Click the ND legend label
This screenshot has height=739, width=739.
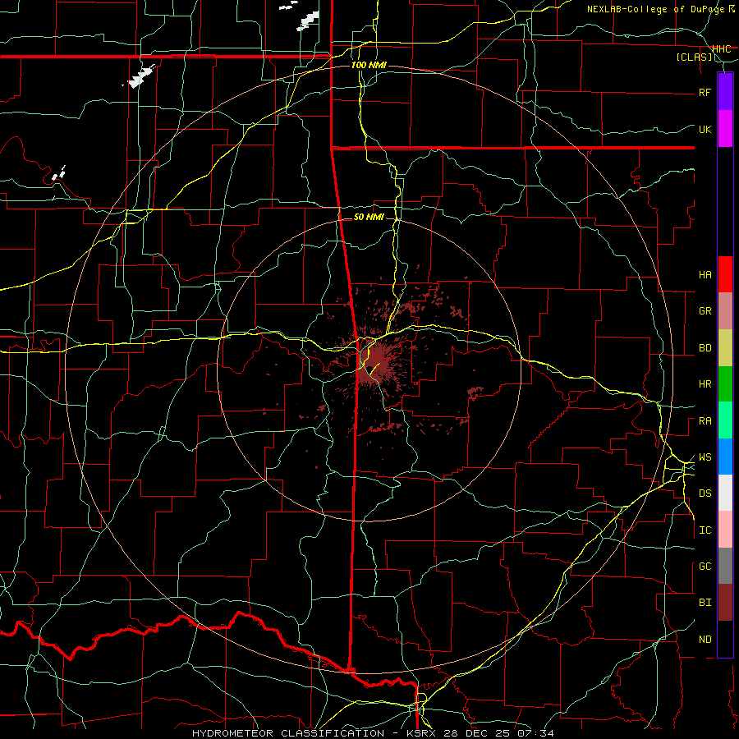pos(705,640)
